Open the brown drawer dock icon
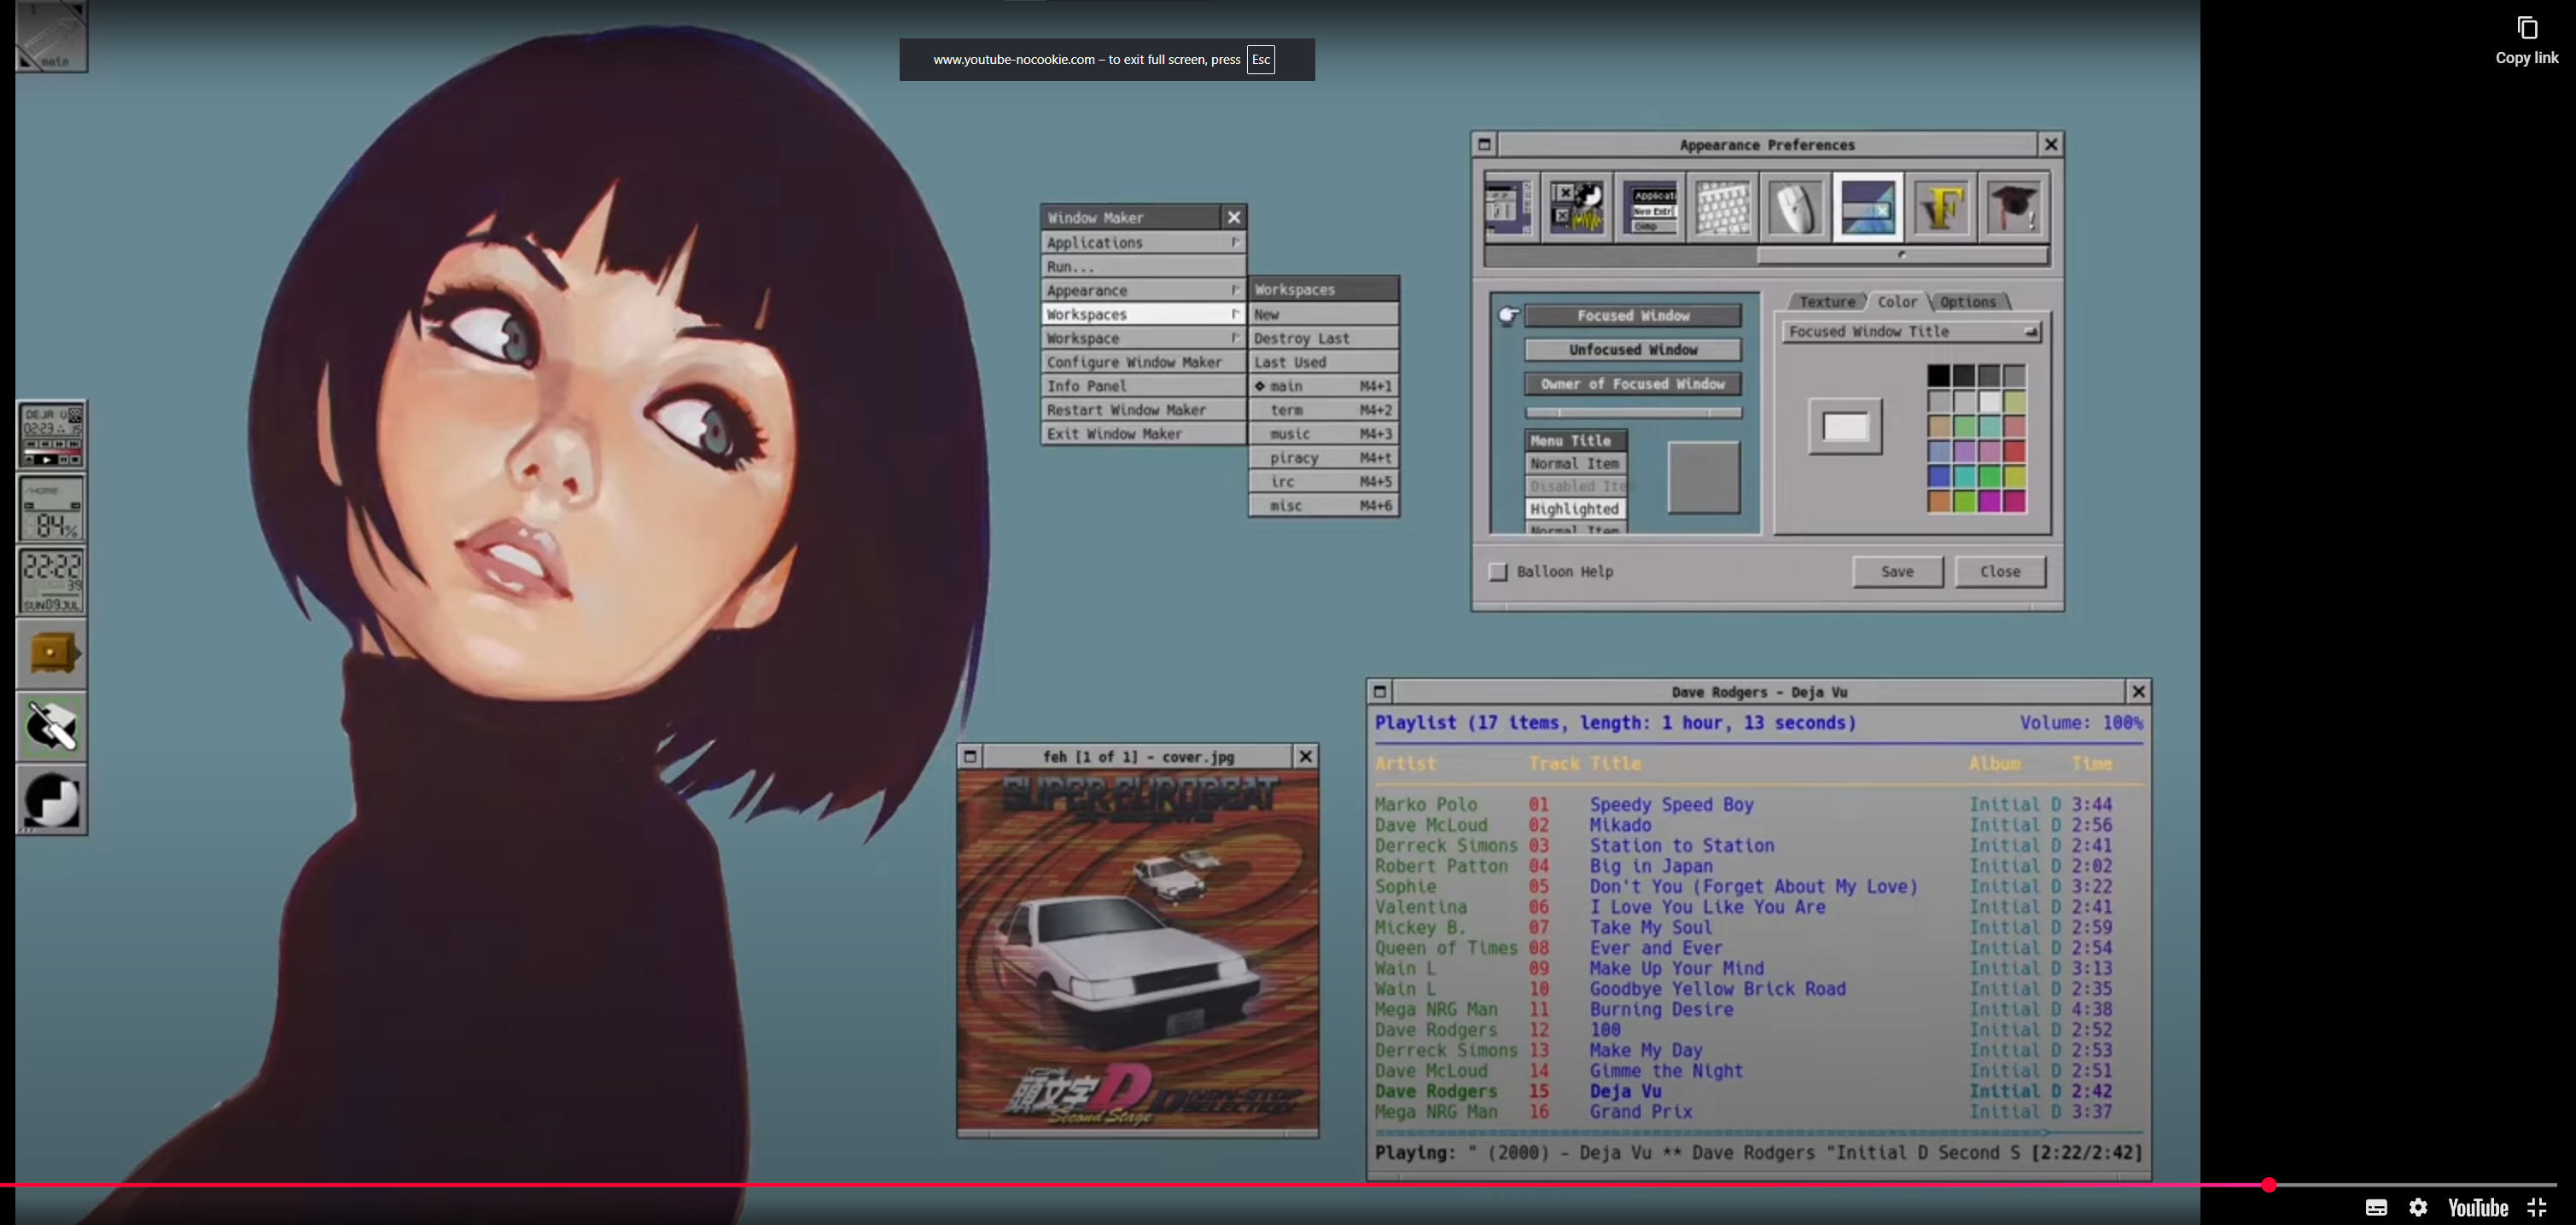The height and width of the screenshot is (1225, 2576). tap(52, 653)
